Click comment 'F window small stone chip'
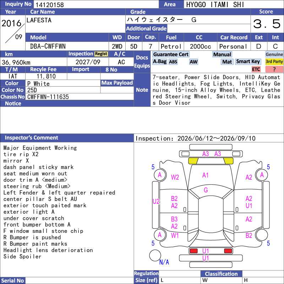284x284 pixels. pyautogui.click(x=43, y=231)
